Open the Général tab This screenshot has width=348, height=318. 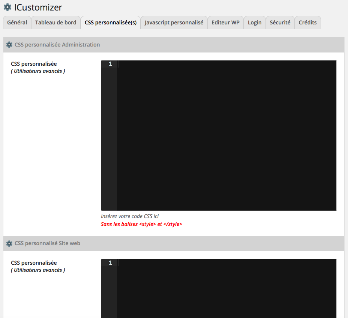[x=17, y=23]
